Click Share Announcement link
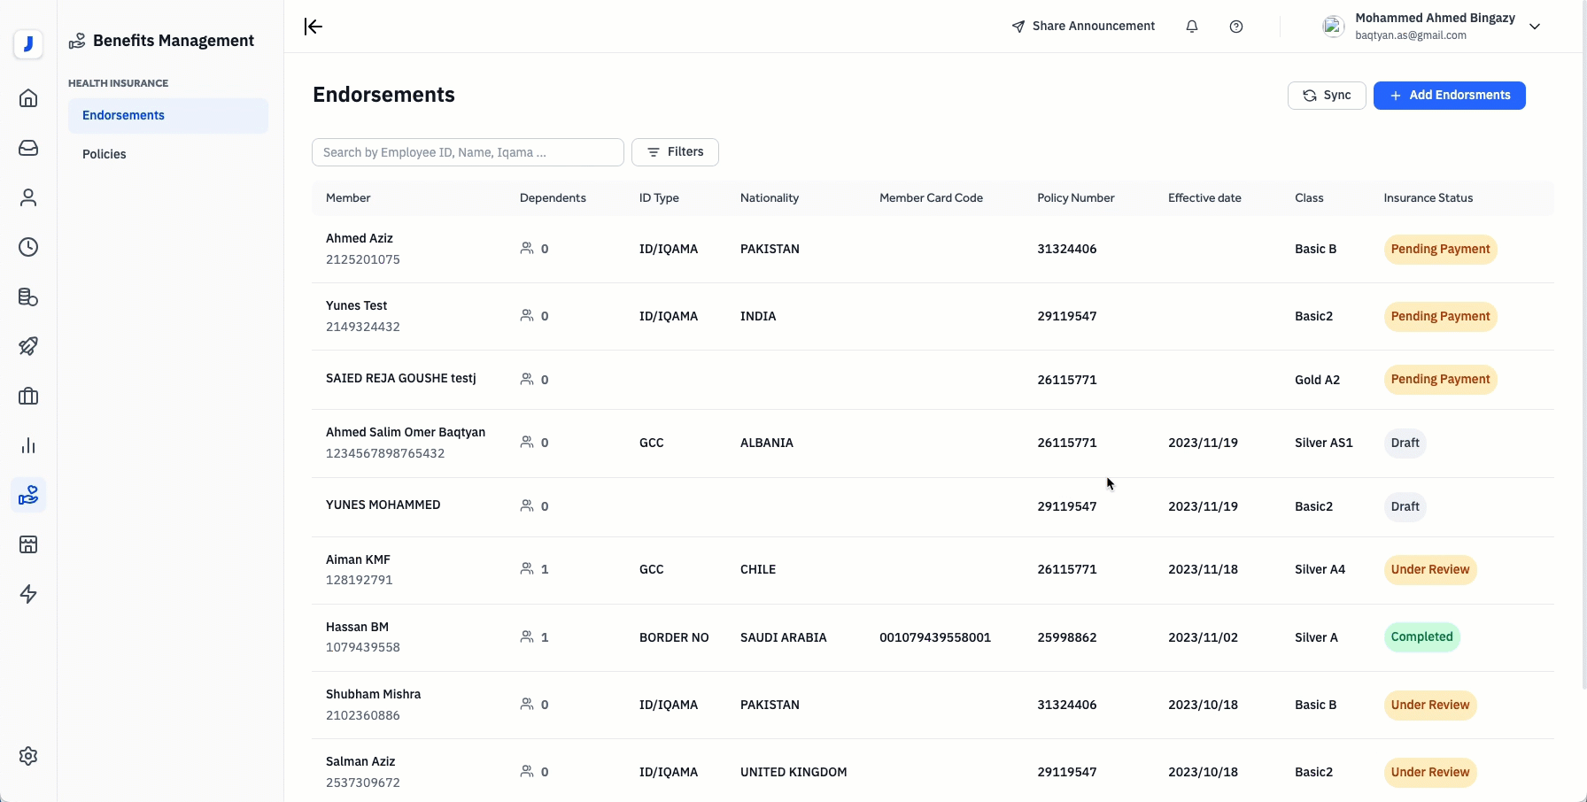Viewport: 1587px width, 802px height. [1083, 27]
